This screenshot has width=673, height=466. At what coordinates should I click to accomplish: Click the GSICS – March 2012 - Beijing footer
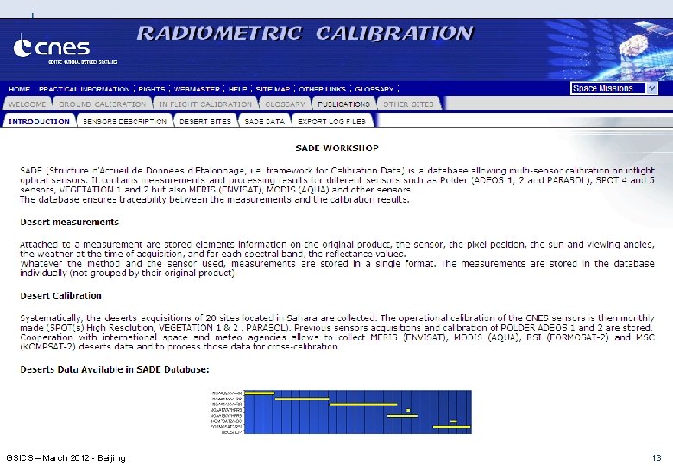[66, 458]
